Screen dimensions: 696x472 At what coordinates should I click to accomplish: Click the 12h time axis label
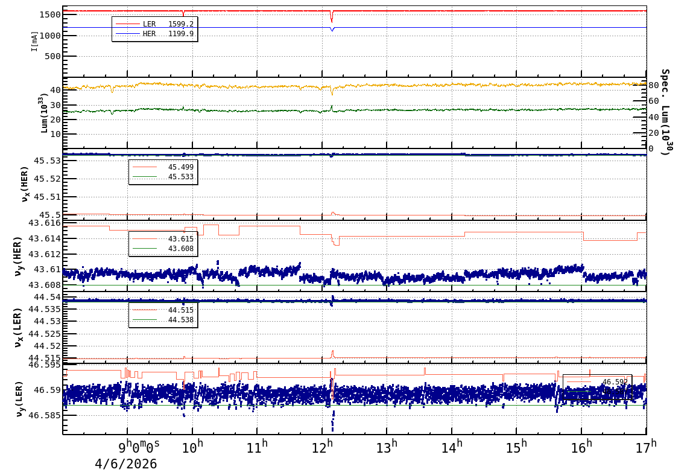(327, 448)
